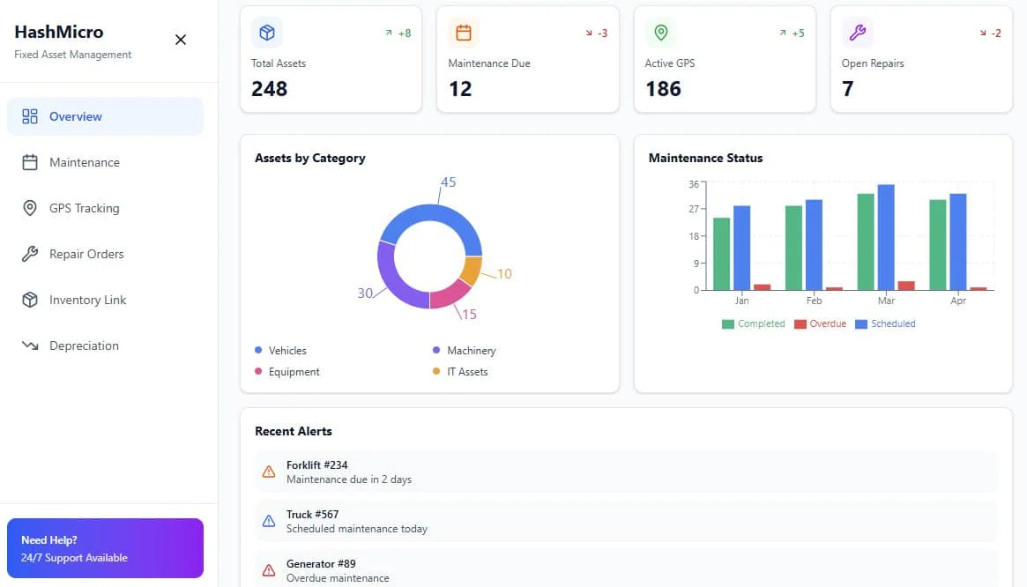Click the Maintenance Due value 12
This screenshot has height=587, width=1027.
tap(460, 88)
